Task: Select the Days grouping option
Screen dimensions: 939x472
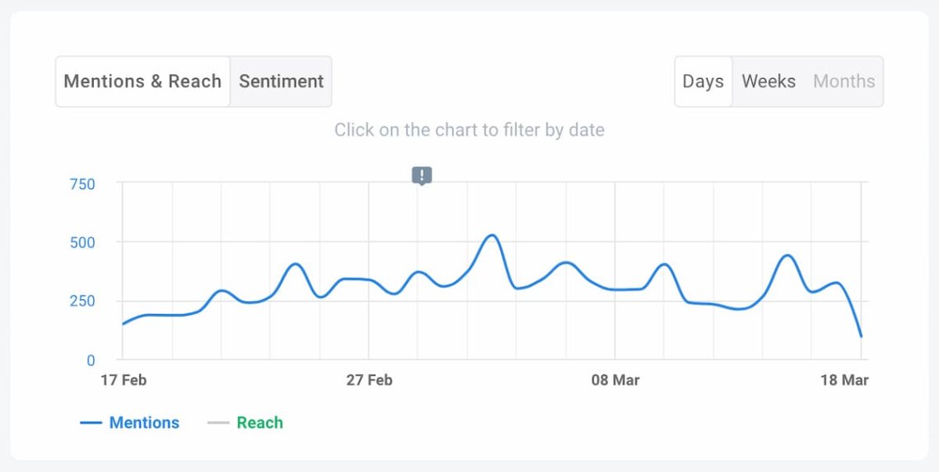Action: point(703,81)
